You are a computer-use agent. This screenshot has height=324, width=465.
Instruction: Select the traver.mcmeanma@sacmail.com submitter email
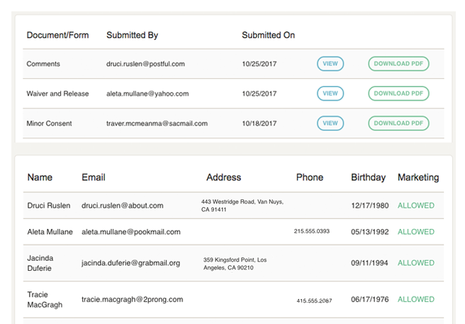157,123
